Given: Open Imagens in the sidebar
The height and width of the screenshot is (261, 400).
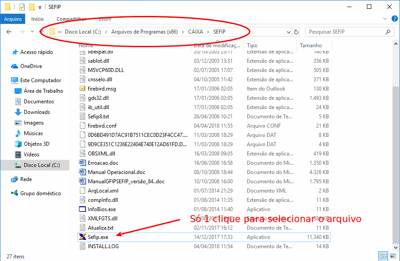Looking at the screenshot, I should click(x=34, y=123).
